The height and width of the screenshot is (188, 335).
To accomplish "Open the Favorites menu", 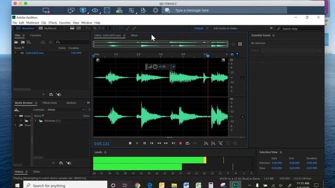I will [x=65, y=22].
